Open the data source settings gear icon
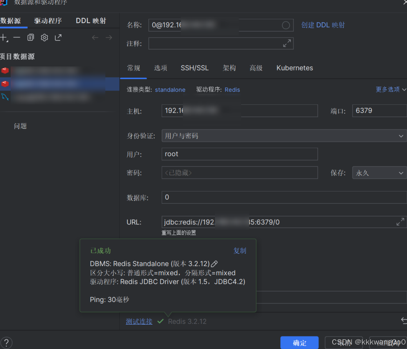This screenshot has width=407, height=349. pos(44,37)
